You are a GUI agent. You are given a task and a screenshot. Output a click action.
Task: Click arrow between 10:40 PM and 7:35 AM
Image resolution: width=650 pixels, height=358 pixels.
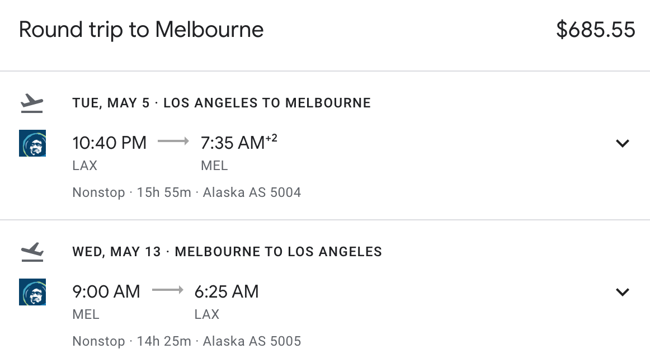[x=173, y=142]
